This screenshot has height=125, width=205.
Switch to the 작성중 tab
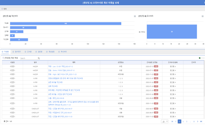click(5, 52)
